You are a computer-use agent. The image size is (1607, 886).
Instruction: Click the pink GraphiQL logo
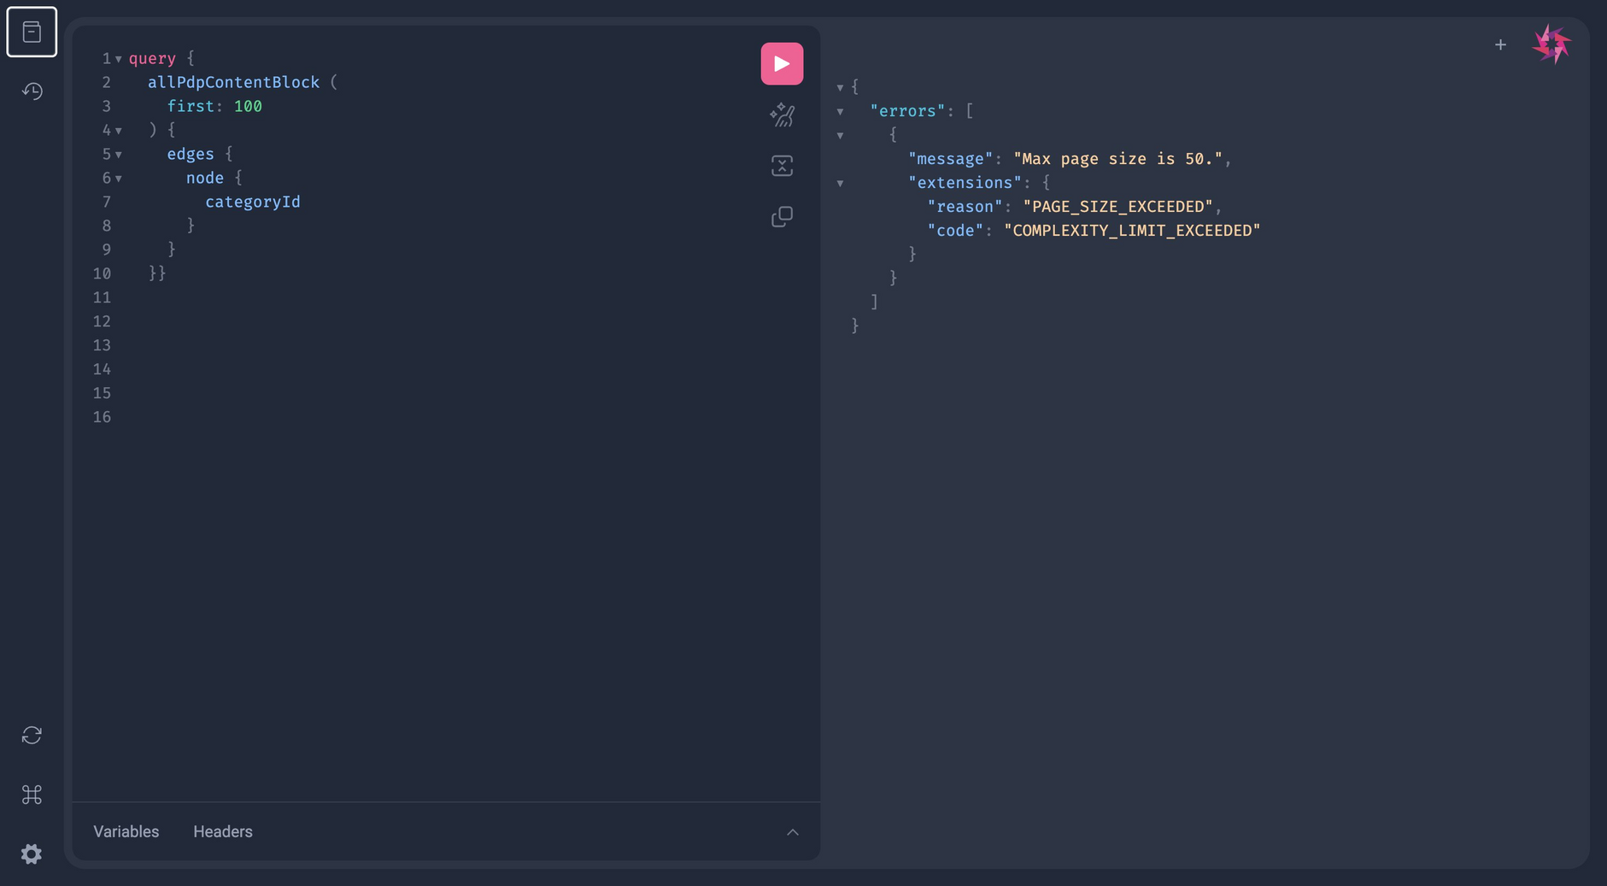point(1551,44)
